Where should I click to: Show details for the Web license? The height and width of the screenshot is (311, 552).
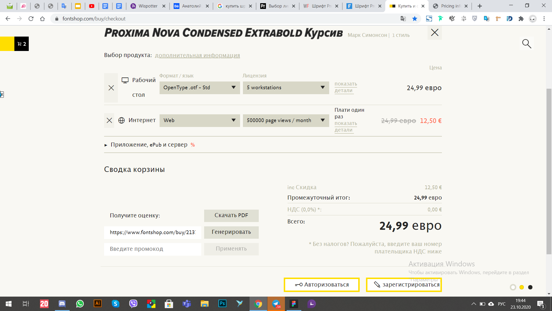346,126
